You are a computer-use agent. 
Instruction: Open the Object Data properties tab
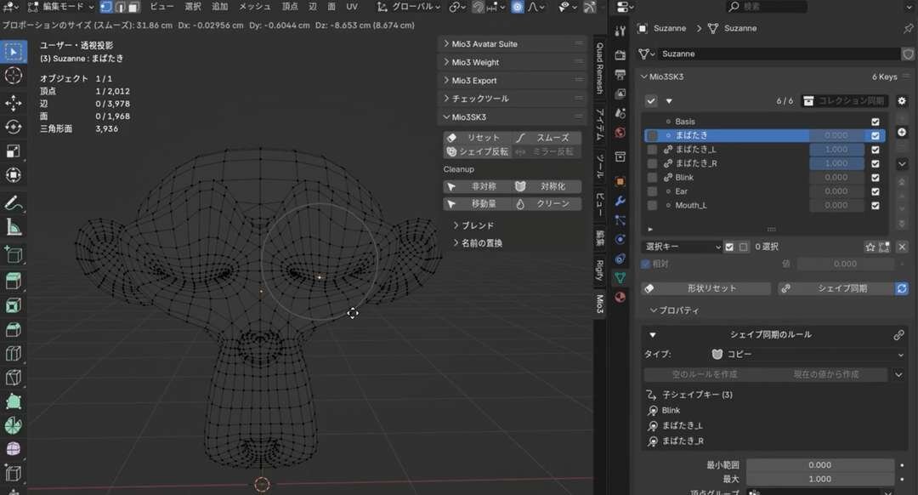(x=620, y=277)
